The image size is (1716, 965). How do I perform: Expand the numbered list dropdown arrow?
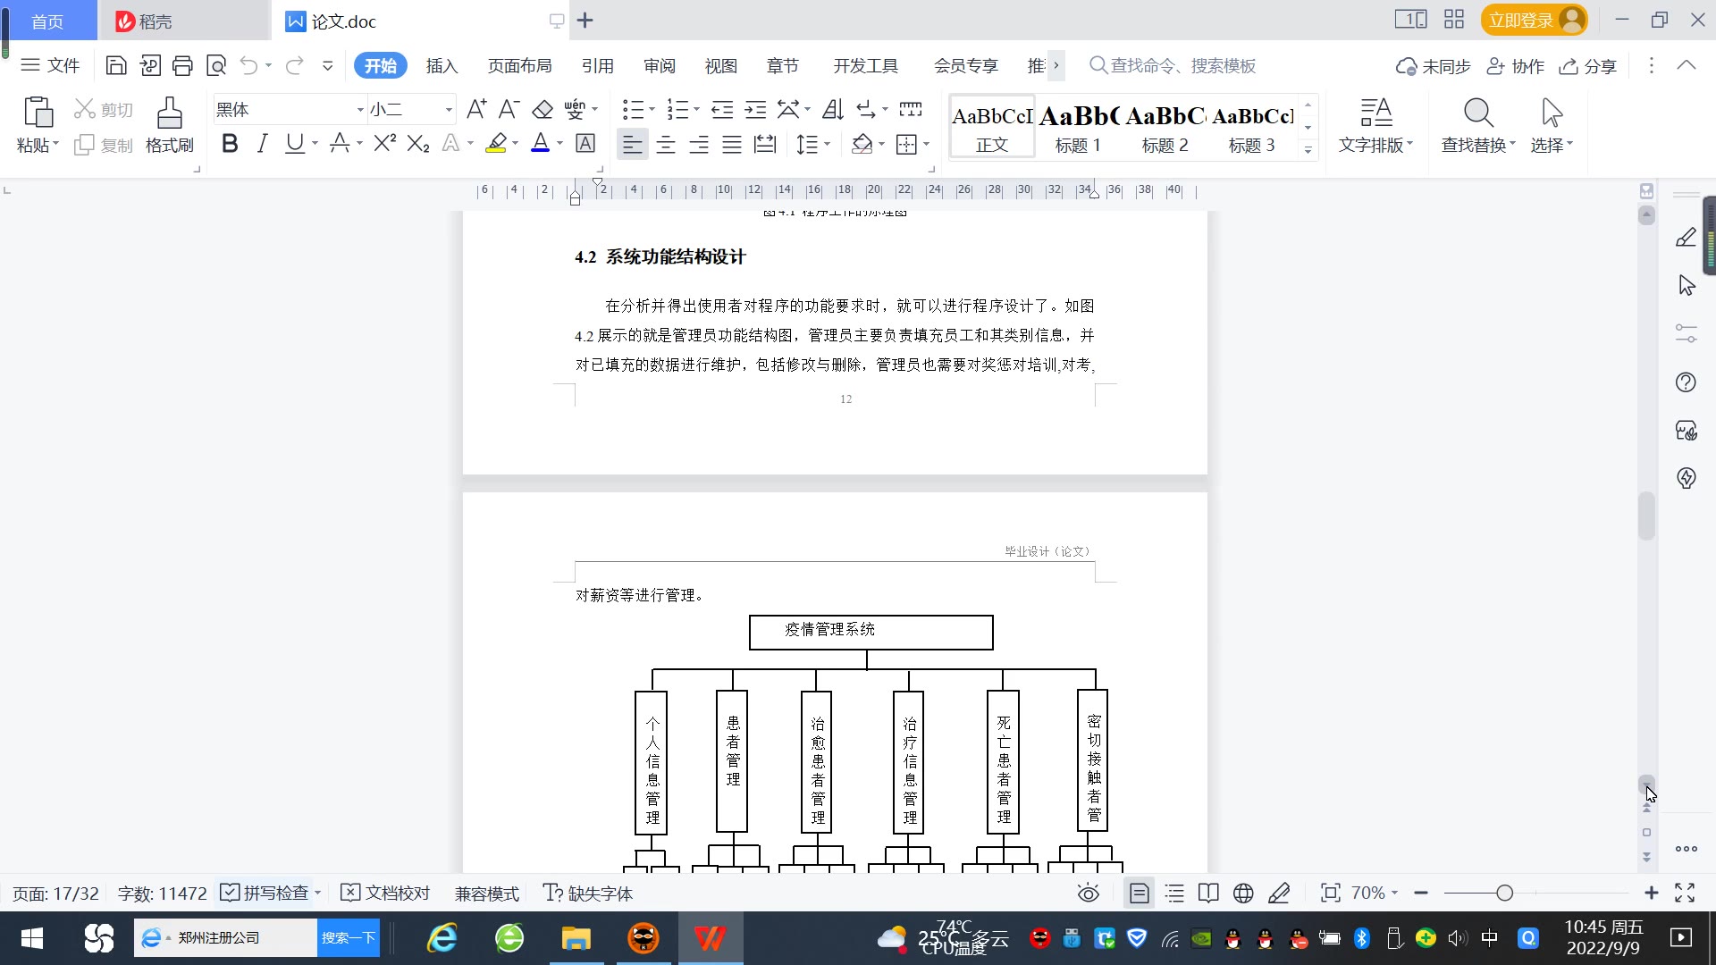point(696,110)
